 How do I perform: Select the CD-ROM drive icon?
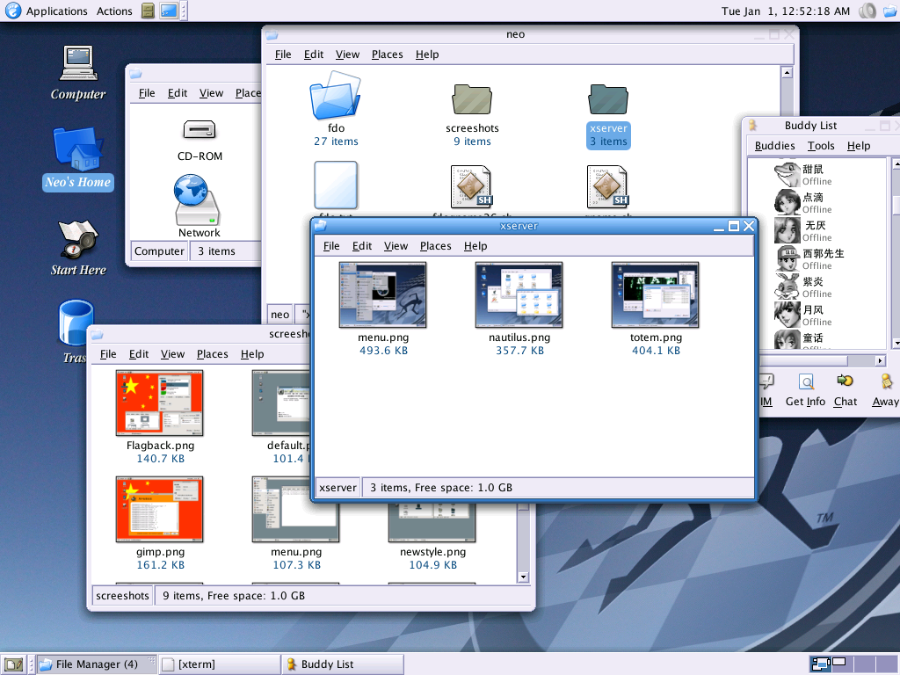coord(200,130)
